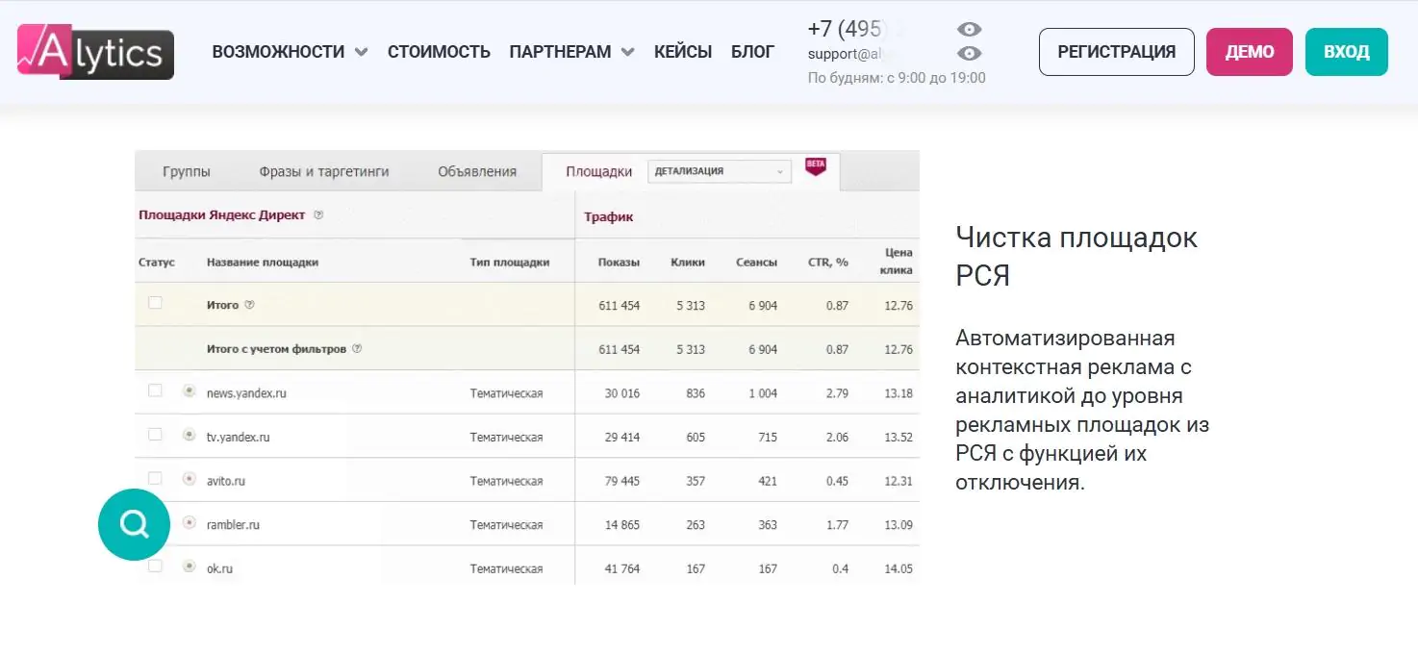1418x654 pixels.
Task: Click help icon beside Итого row
Action: [249, 305]
